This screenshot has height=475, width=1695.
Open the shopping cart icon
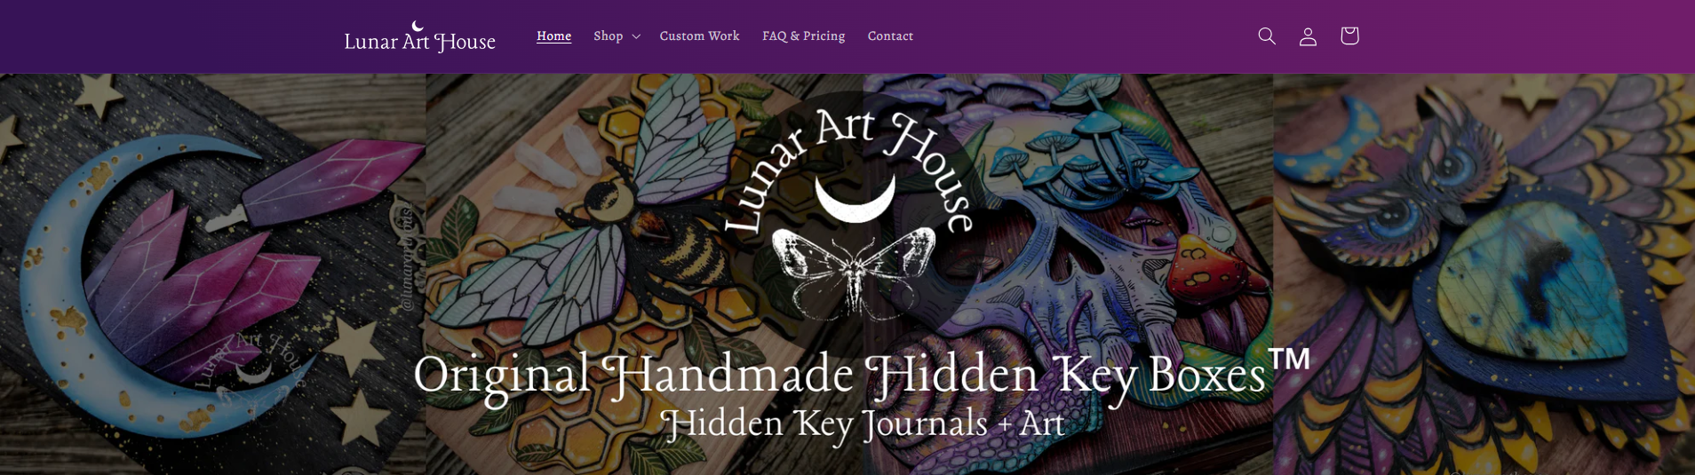click(1349, 36)
